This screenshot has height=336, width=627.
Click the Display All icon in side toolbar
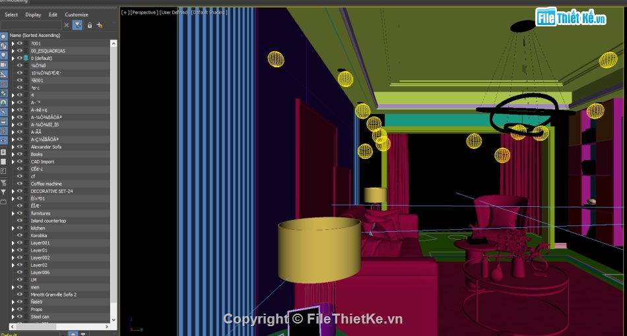tap(3, 152)
